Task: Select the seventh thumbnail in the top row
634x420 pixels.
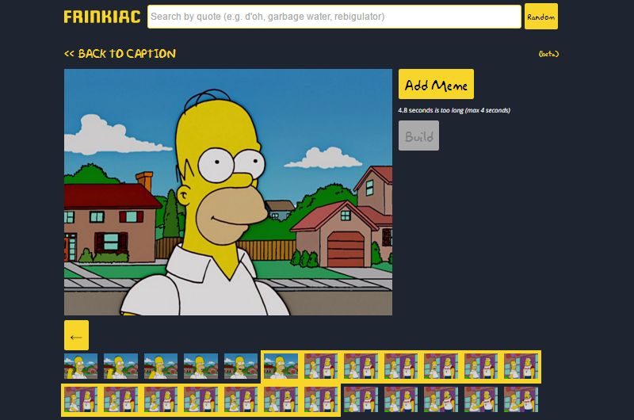Action: point(321,366)
